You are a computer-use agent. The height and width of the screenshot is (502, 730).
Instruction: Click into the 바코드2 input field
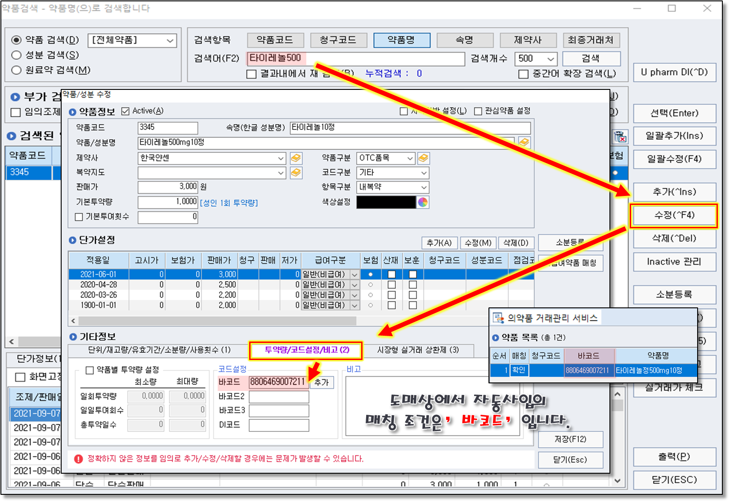coord(279,396)
